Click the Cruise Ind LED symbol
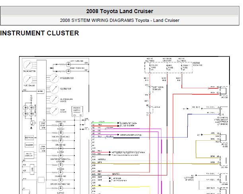 coord(60,148)
